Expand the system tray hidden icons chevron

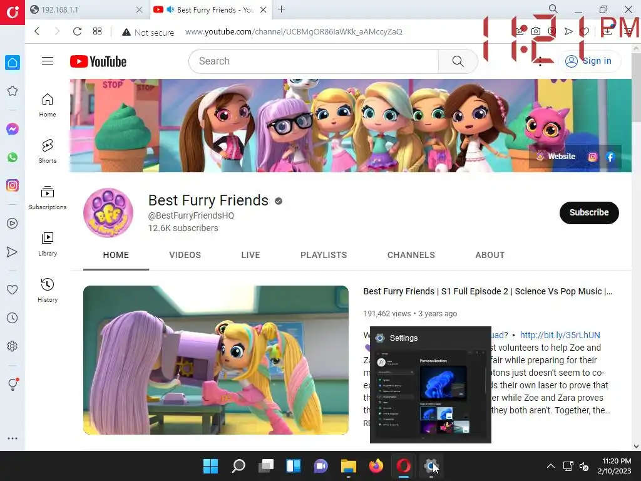pyautogui.click(x=551, y=466)
